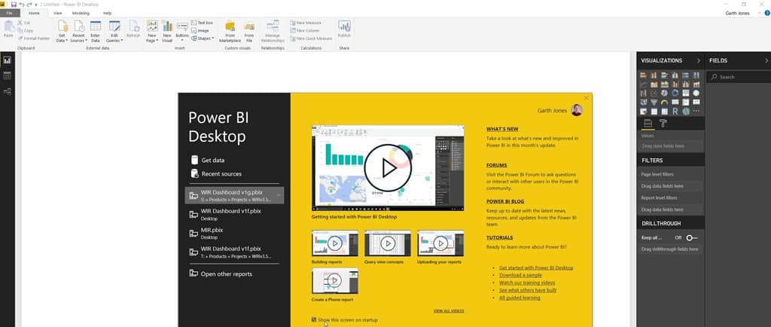Switch to the Modeling ribbon tab
The image size is (771, 327).
pos(81,13)
